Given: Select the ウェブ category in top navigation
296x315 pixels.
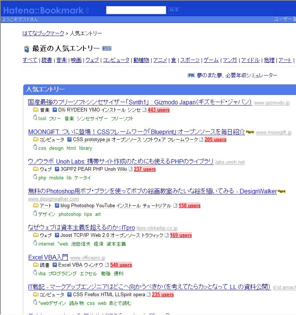Looking at the screenshot, I should point(92,60).
